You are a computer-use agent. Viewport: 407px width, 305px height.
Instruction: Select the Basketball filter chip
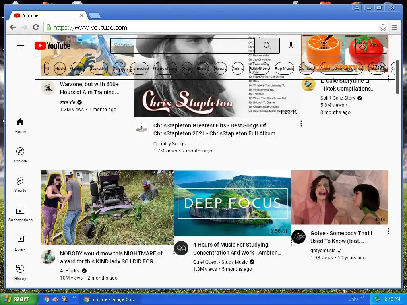coord(99,68)
